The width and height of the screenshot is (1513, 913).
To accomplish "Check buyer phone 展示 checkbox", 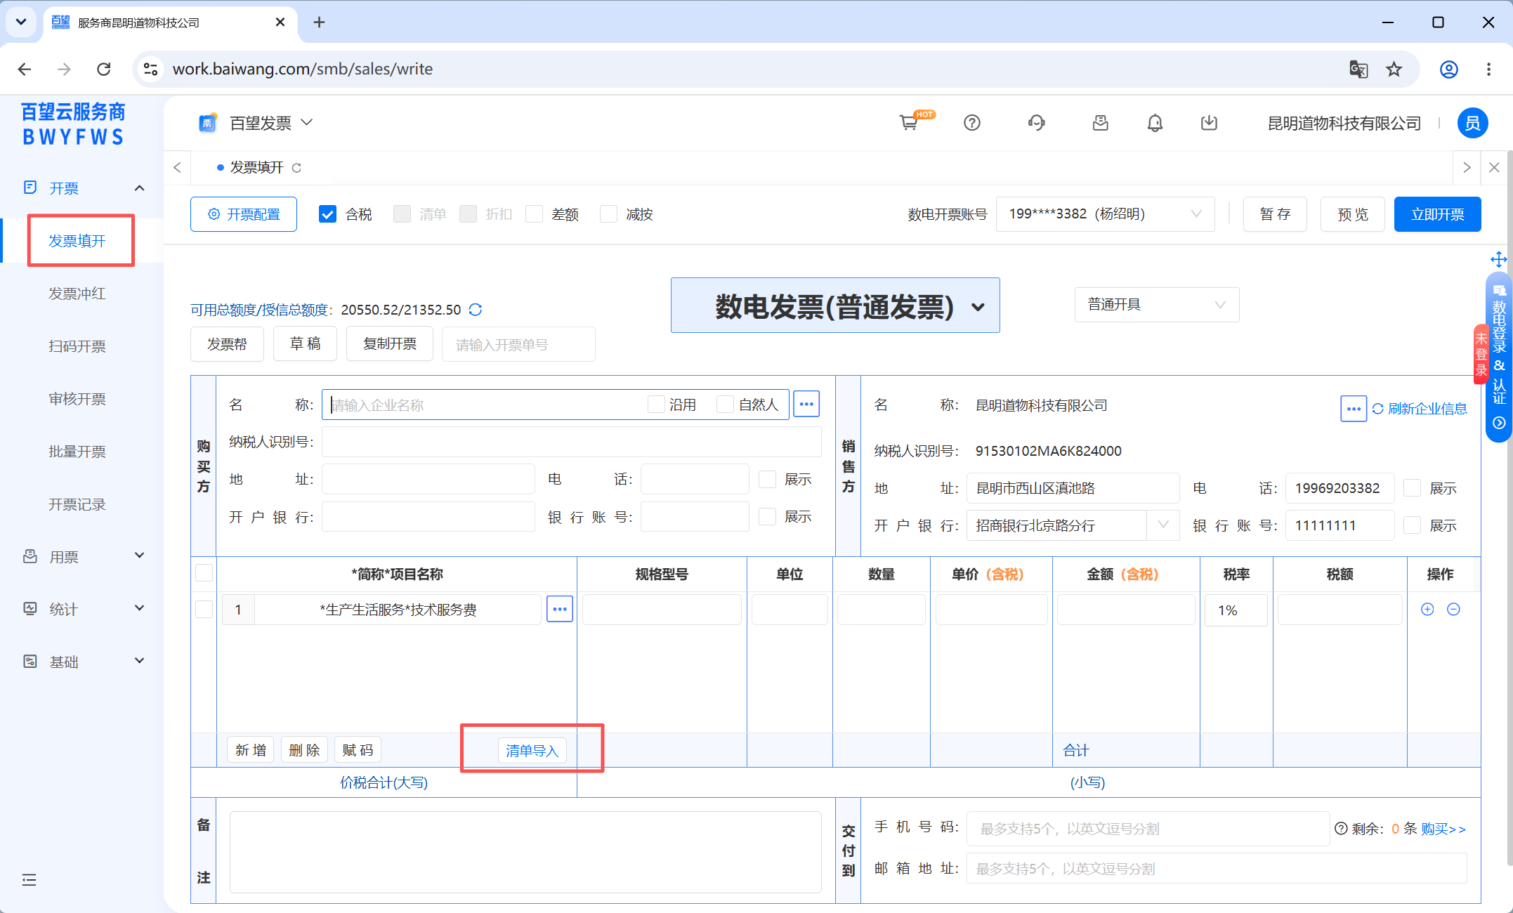I will [x=768, y=479].
